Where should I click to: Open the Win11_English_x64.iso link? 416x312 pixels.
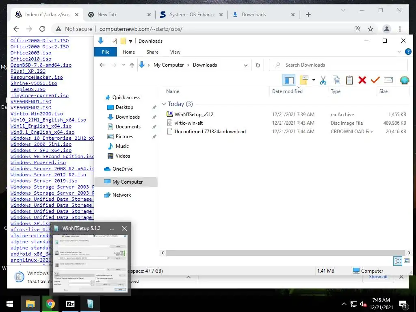point(41,126)
